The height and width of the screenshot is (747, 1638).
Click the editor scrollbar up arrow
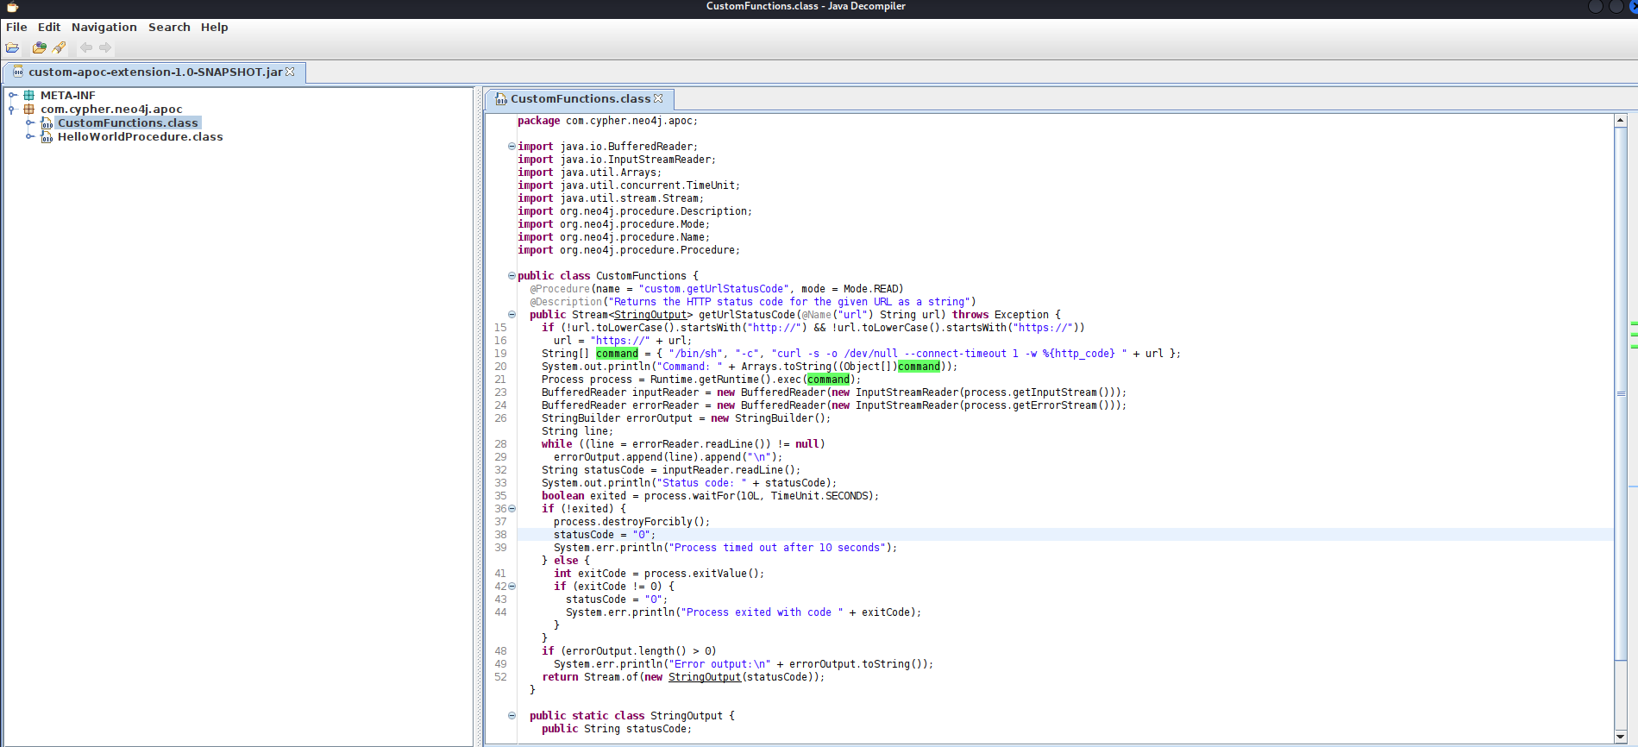coord(1621,121)
